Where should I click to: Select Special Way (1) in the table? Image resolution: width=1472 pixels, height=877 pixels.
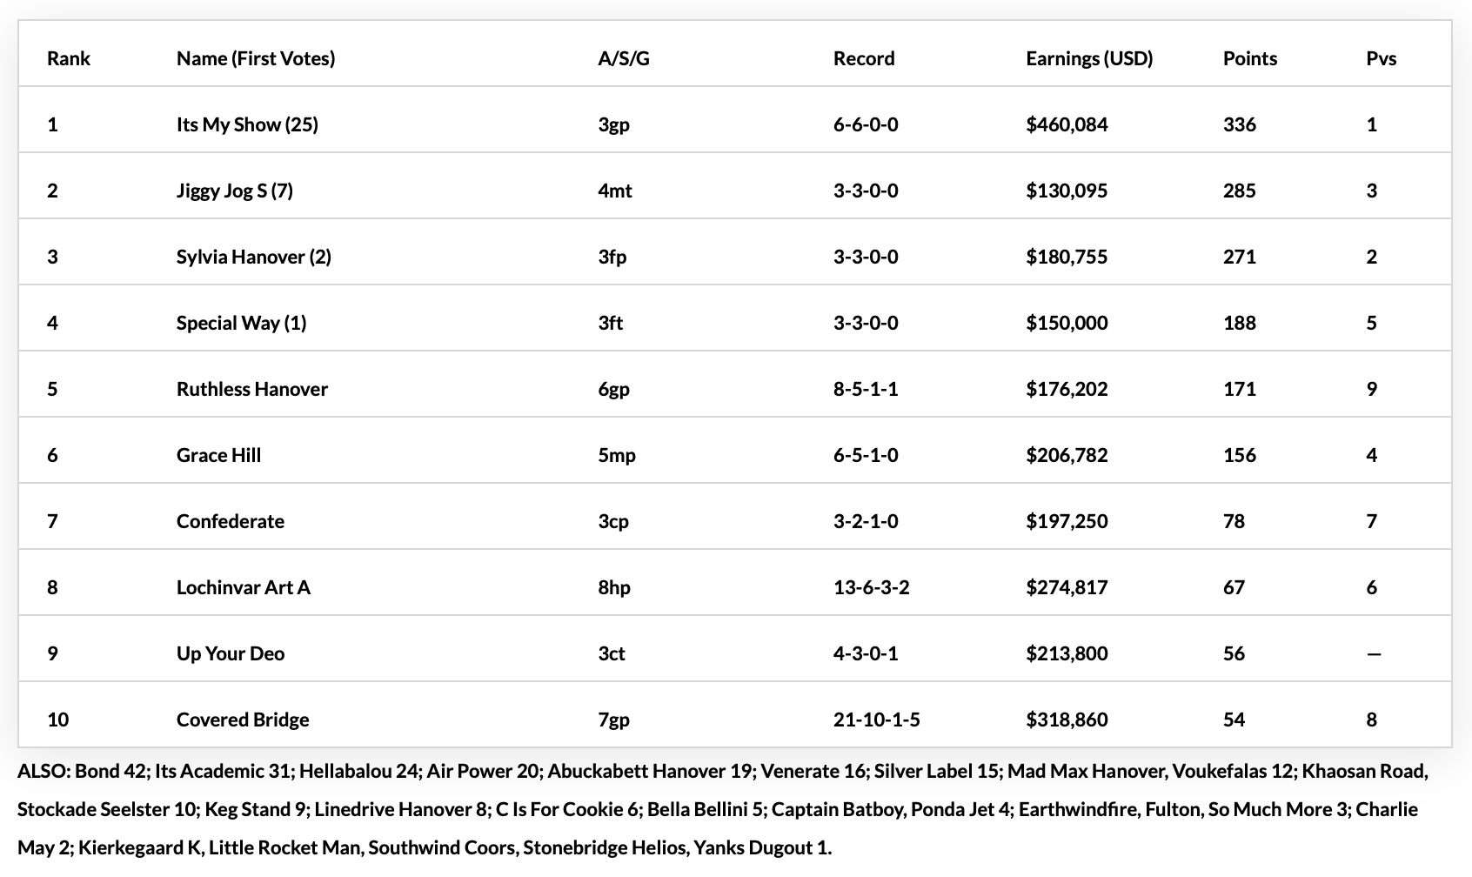[242, 323]
